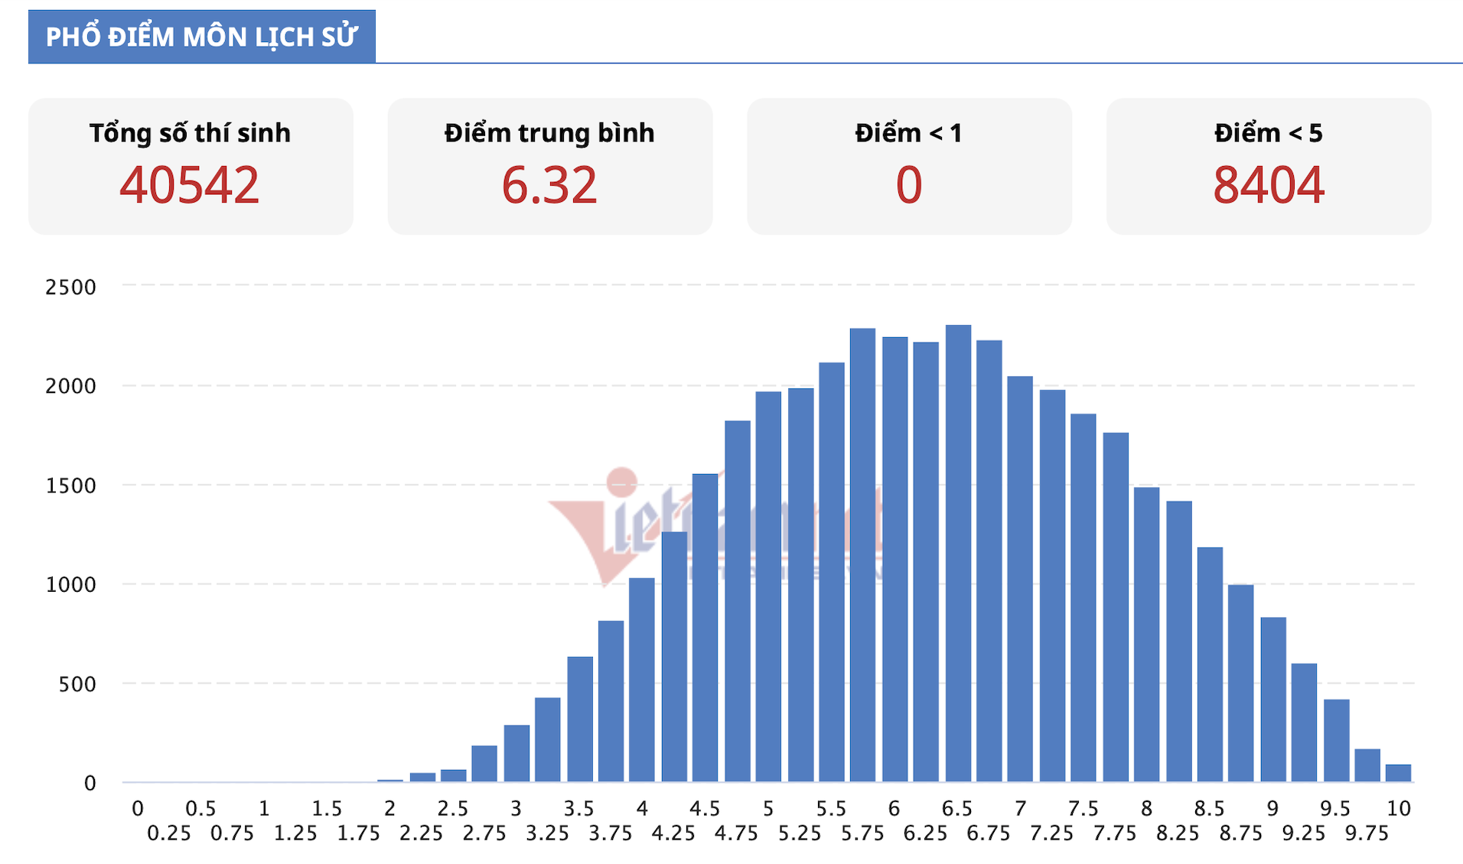Click the 6.25 x-axis label
Image resolution: width=1463 pixels, height=864 pixels.
coord(925,833)
